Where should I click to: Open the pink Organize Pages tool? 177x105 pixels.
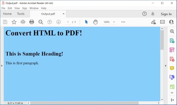(172, 50)
